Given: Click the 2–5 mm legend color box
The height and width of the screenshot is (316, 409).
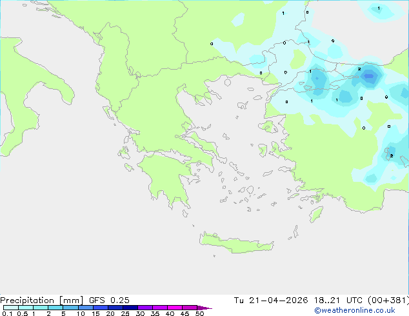Looking at the screenshot, I should [55, 308].
